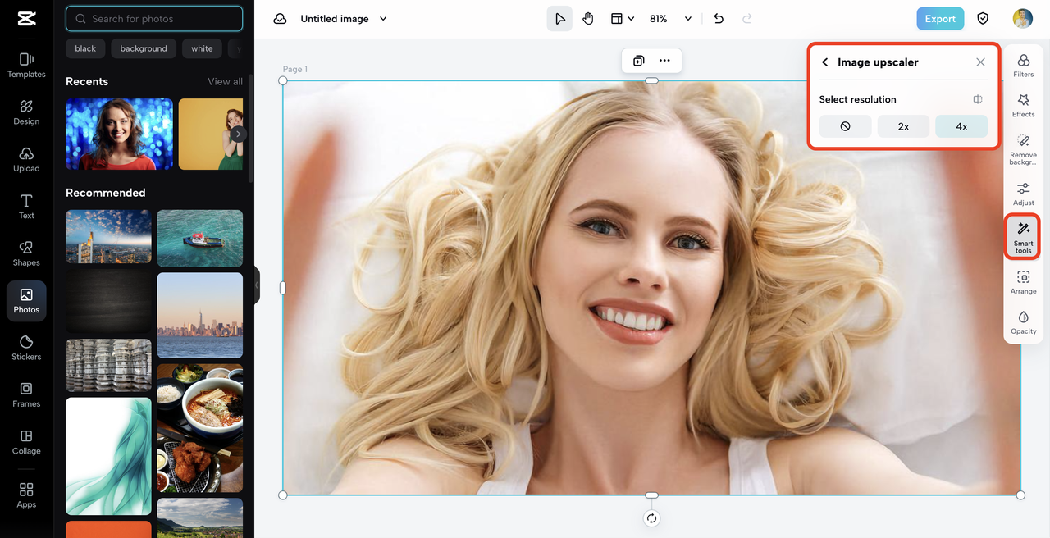Open the user profile avatar
This screenshot has width=1050, height=538.
pos(1022,19)
